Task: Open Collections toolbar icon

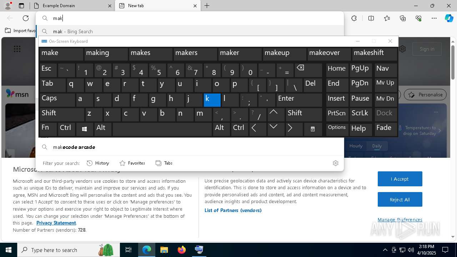Action: pos(403,18)
